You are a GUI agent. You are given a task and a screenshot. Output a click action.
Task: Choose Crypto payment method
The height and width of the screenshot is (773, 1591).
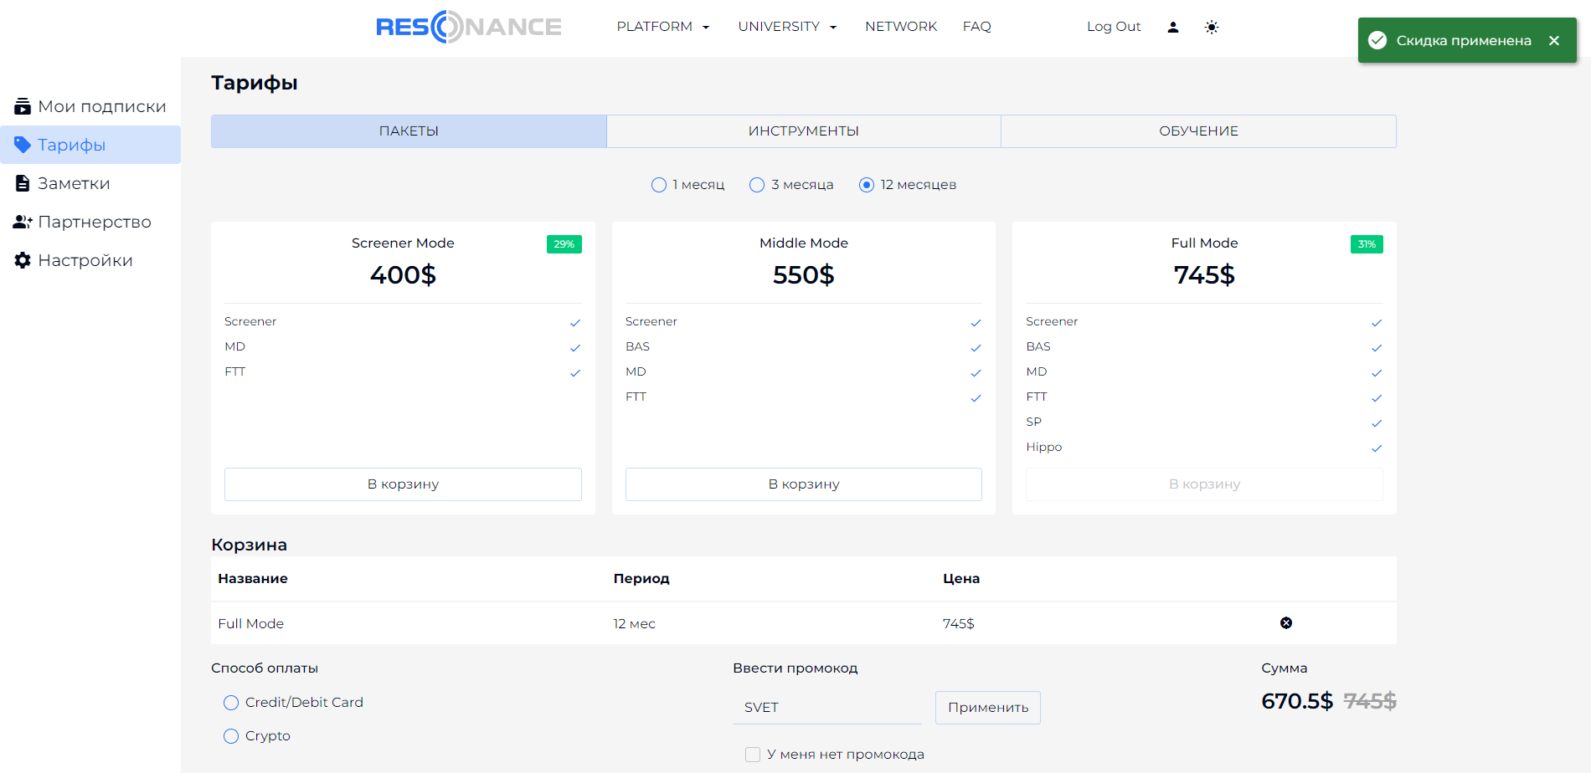coord(231,736)
